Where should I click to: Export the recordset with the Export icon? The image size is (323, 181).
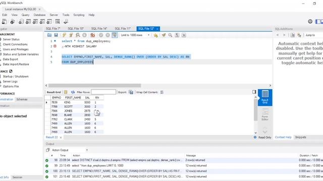tap(131, 92)
